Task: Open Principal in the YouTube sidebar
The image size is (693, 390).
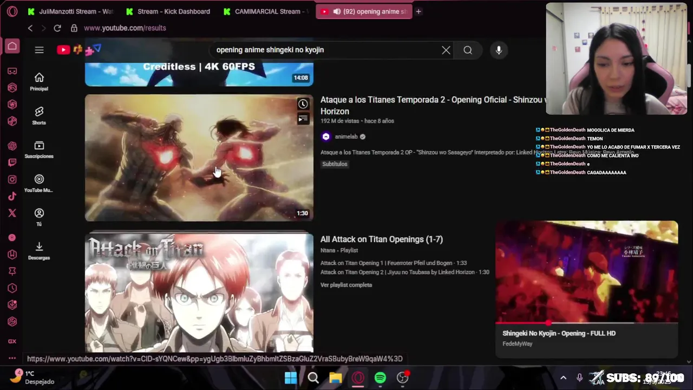Action: [x=39, y=82]
